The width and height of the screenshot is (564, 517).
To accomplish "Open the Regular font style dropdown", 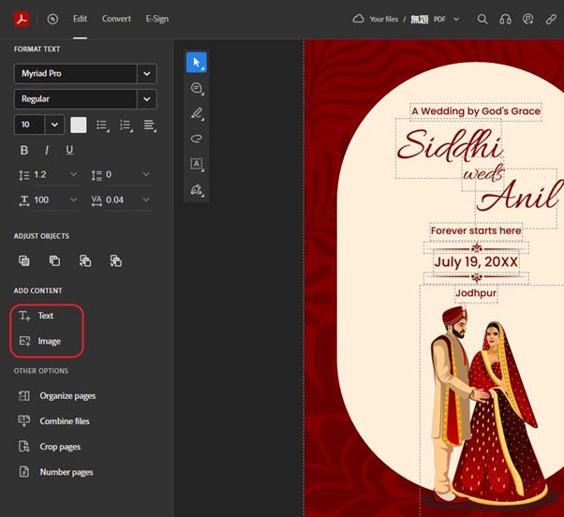I will tap(146, 98).
